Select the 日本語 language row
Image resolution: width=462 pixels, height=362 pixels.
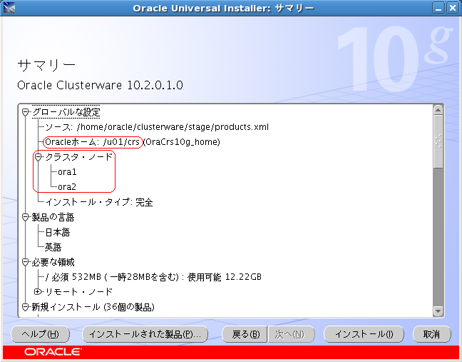click(x=58, y=232)
